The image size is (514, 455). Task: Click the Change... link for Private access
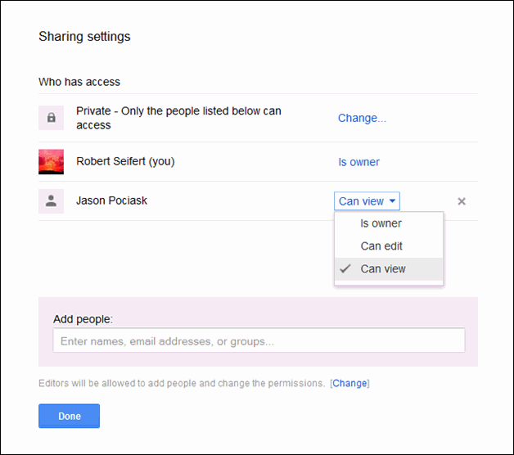(x=362, y=118)
